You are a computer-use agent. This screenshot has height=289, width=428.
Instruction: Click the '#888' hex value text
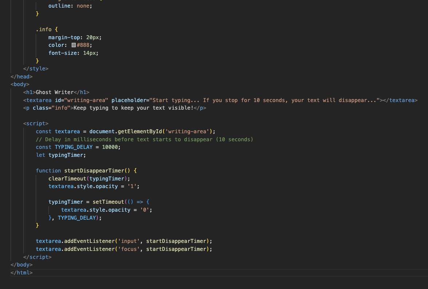[x=83, y=45]
